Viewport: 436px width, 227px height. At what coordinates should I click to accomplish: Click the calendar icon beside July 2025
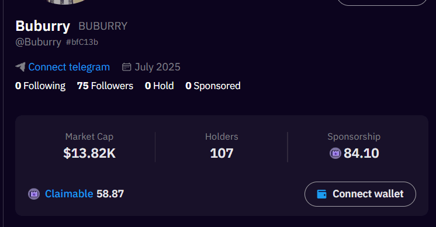pyautogui.click(x=126, y=67)
